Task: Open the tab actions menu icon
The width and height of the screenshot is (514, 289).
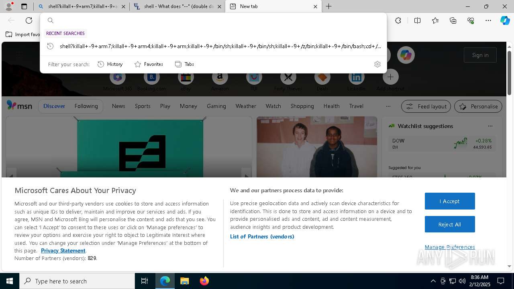Action: coord(24,6)
